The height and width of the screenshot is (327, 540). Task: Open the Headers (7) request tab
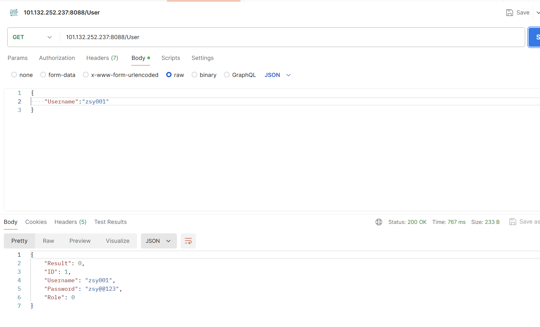(x=102, y=58)
